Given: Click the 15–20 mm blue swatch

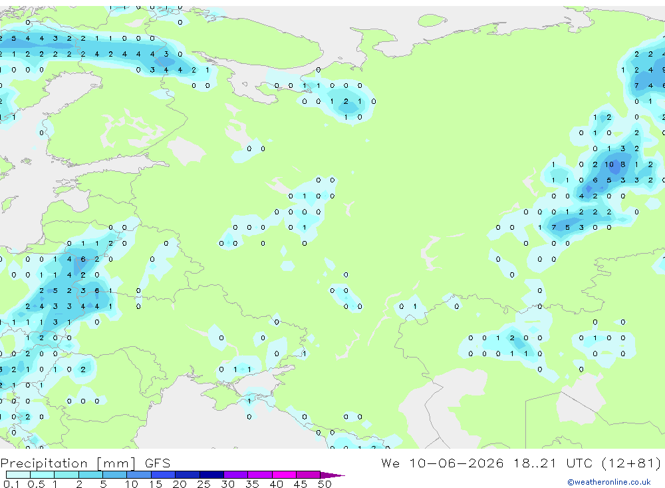Looking at the screenshot, I should [163, 475].
